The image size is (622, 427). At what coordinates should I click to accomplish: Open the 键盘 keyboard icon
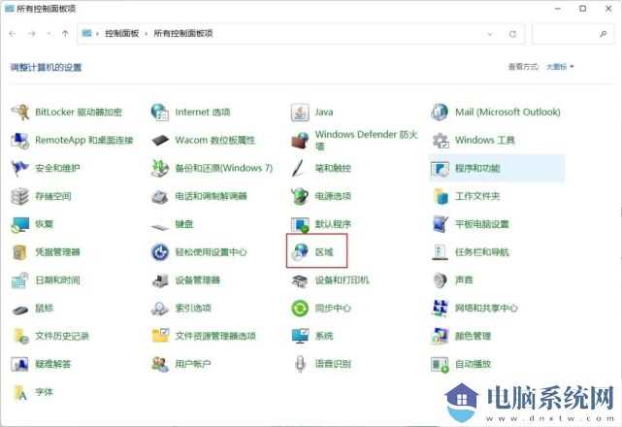tap(160, 226)
